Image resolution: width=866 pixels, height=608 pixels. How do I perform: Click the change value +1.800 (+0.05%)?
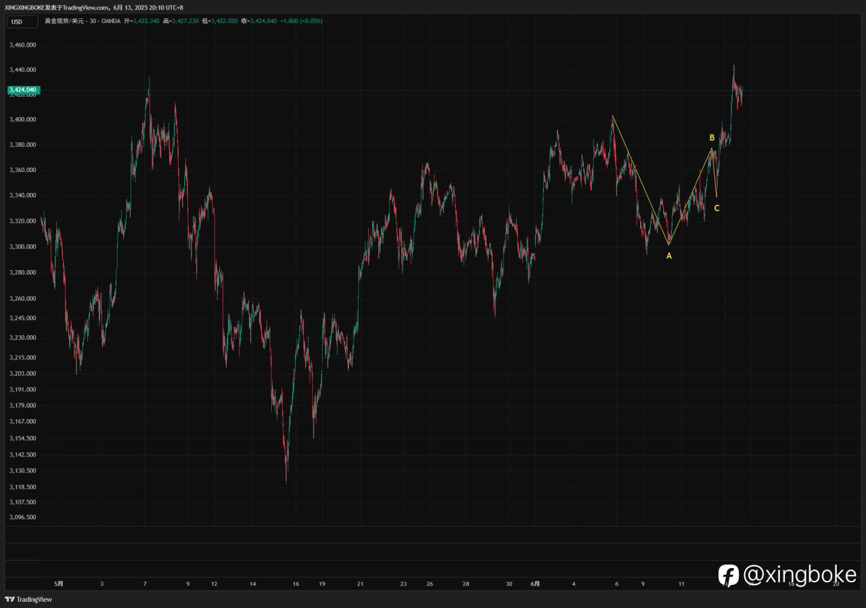click(x=302, y=21)
